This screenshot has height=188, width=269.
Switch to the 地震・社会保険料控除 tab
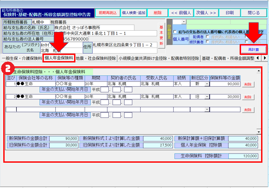coord(96,58)
